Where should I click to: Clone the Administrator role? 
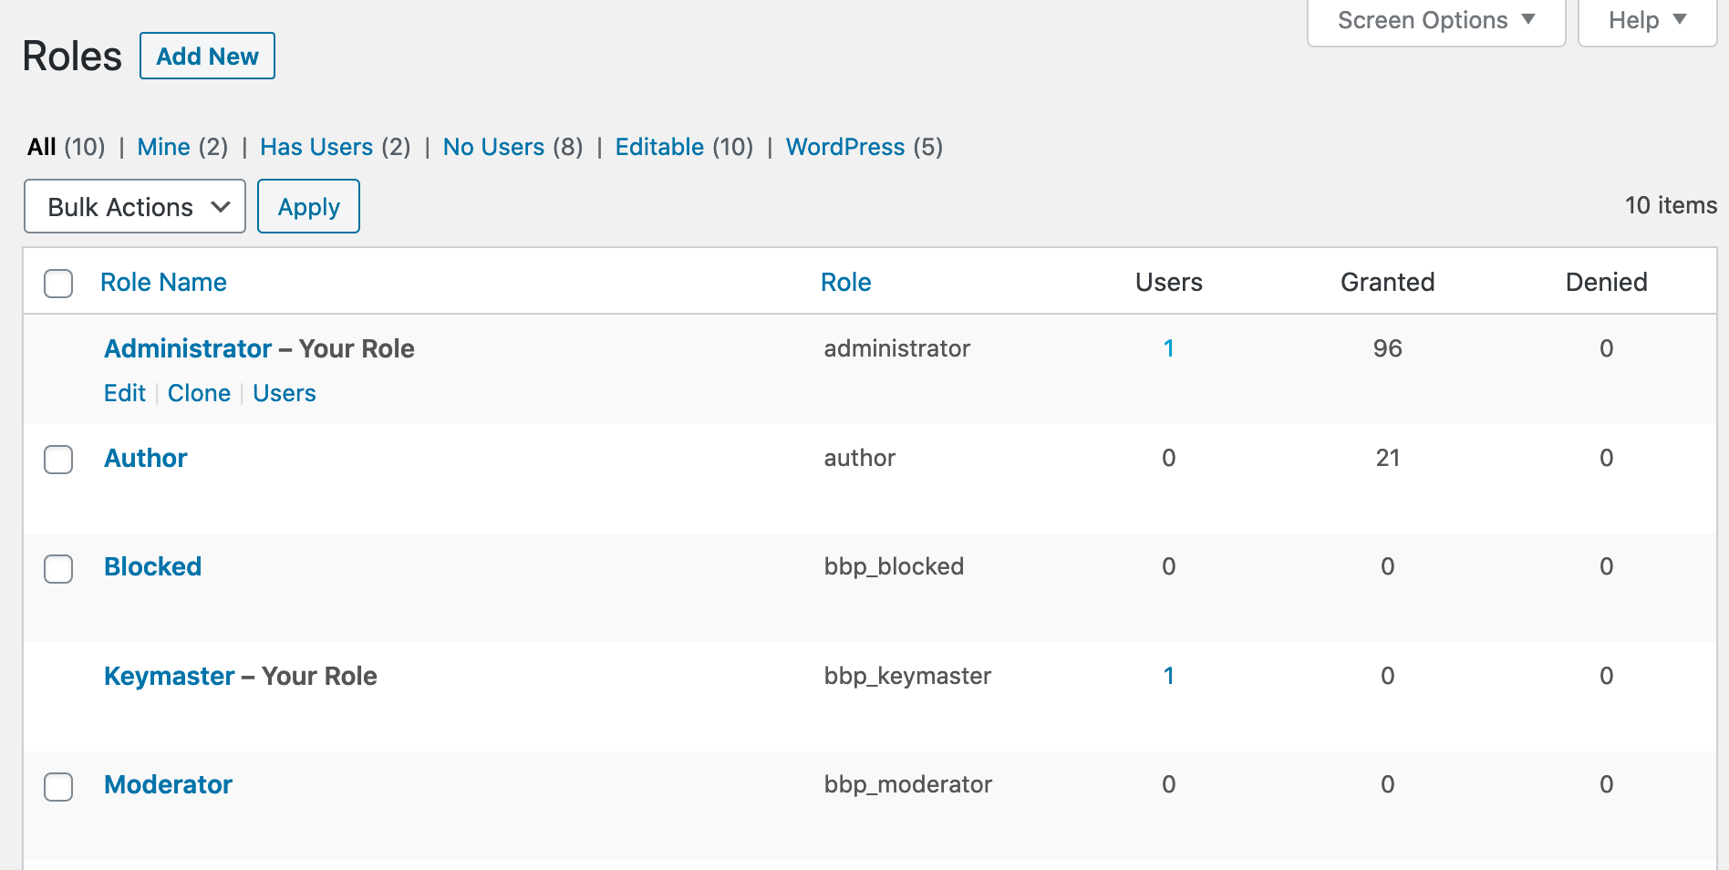[x=199, y=393]
